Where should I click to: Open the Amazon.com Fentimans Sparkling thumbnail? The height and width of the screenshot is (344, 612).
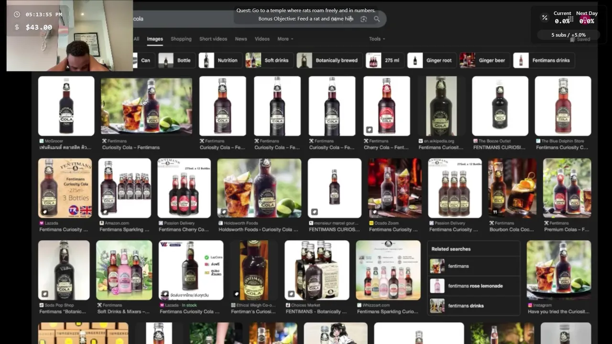coord(124,188)
